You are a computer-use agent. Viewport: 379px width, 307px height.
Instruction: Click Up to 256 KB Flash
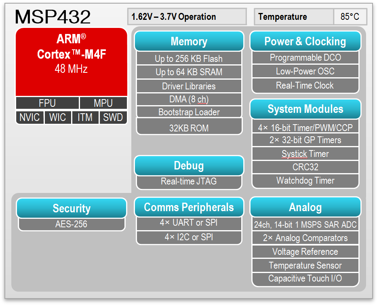coord(189,59)
